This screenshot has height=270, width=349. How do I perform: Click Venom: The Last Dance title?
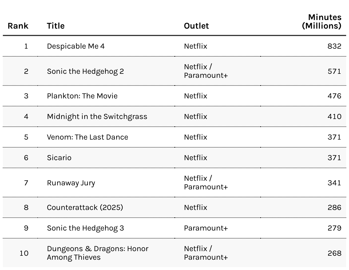coord(88,137)
